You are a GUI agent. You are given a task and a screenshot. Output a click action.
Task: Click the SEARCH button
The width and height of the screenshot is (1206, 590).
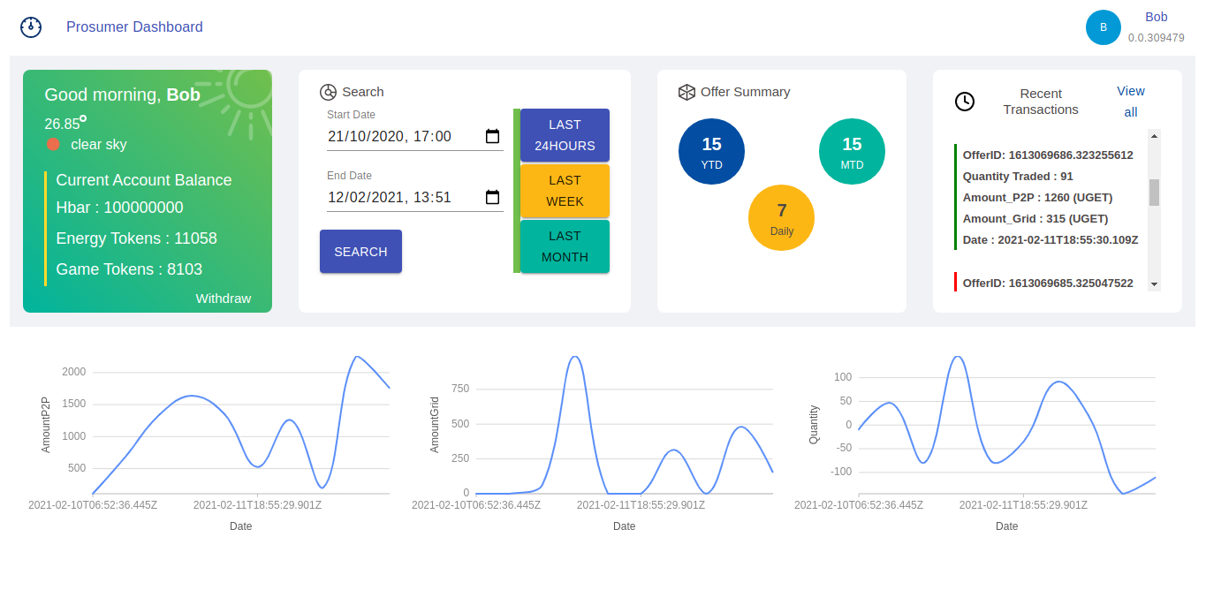pos(360,252)
